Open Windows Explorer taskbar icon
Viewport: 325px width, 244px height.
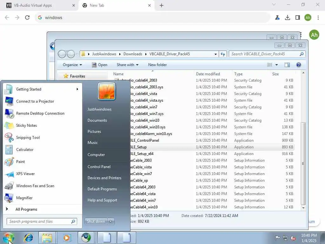coord(47,238)
